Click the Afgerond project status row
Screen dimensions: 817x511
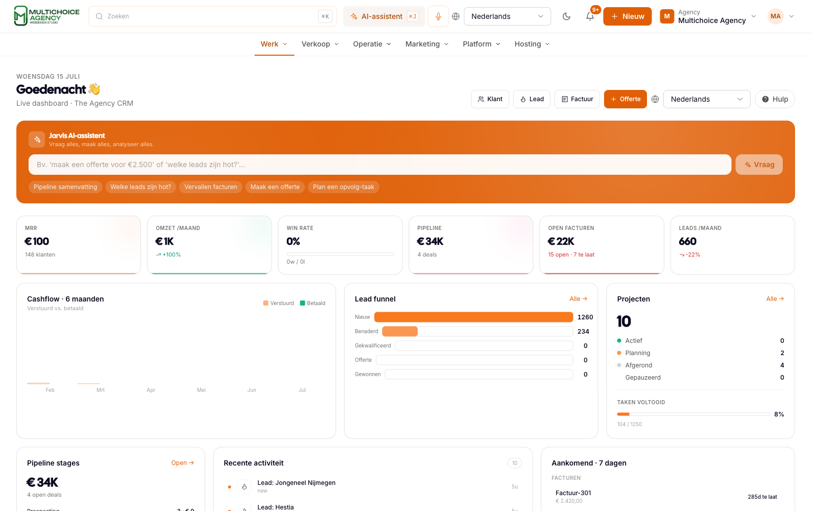701,365
